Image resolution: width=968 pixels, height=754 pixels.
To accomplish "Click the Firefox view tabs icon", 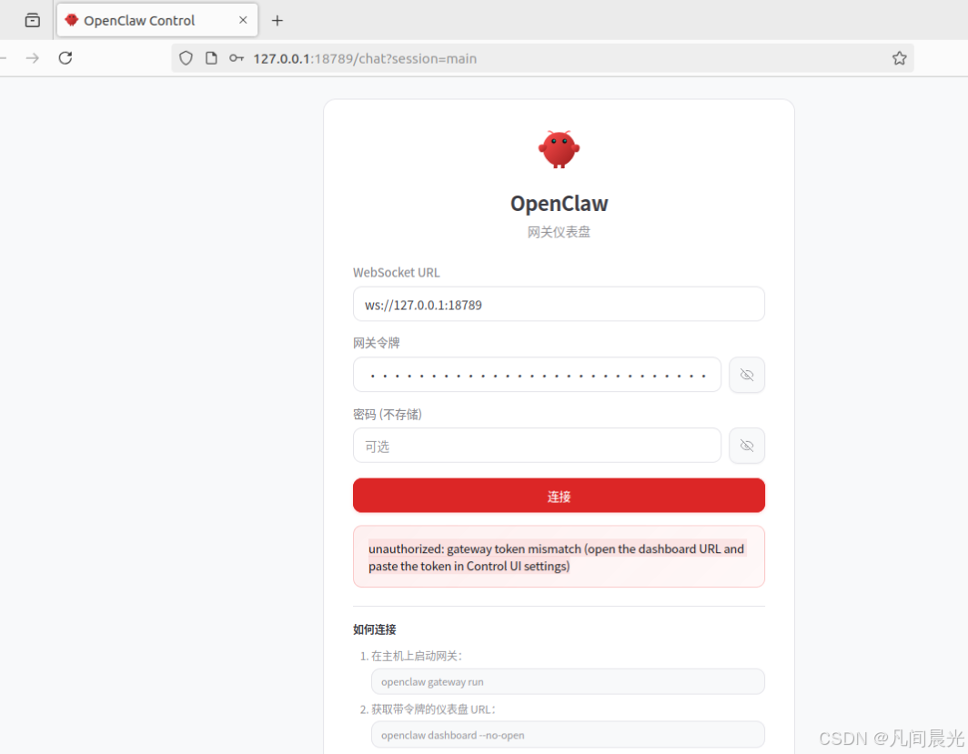I will [x=32, y=20].
